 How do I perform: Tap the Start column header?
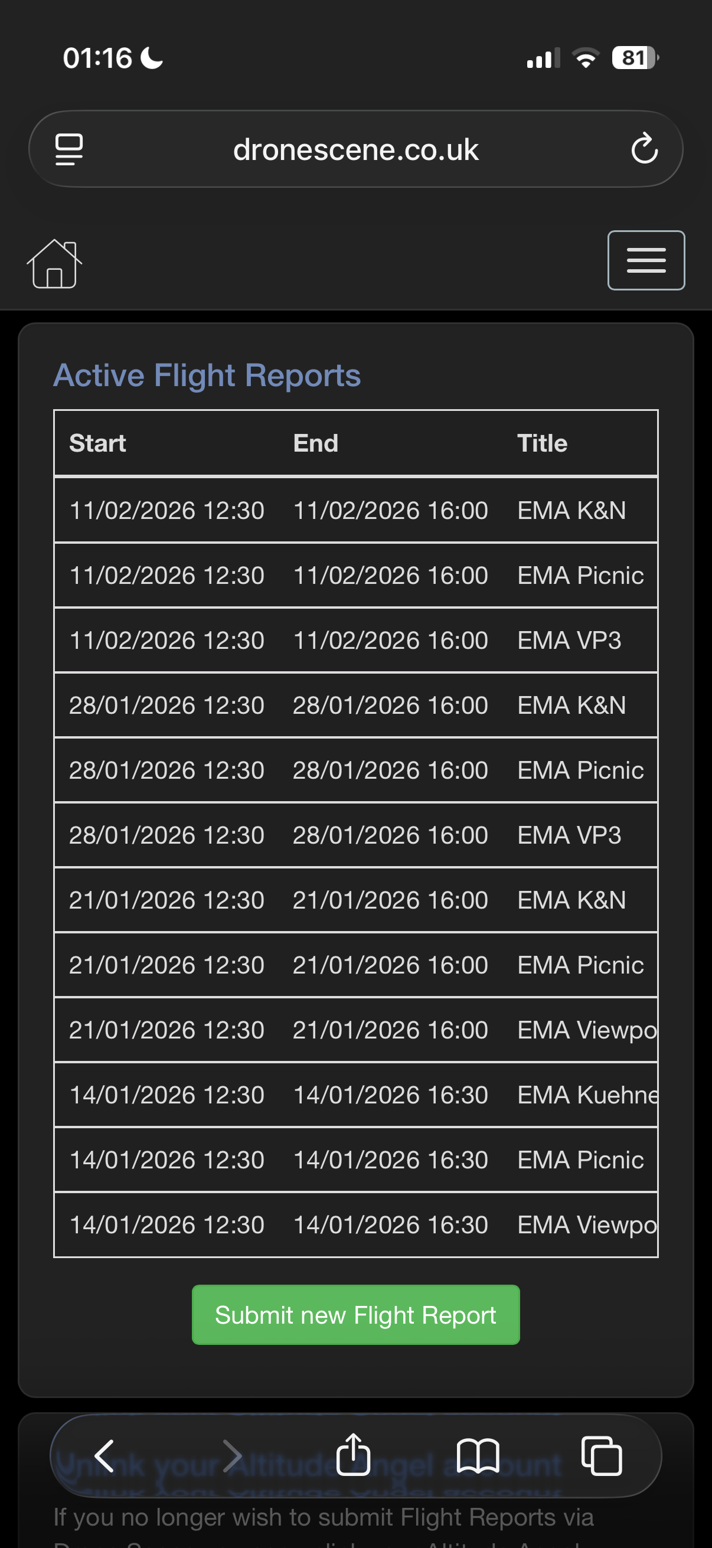98,443
